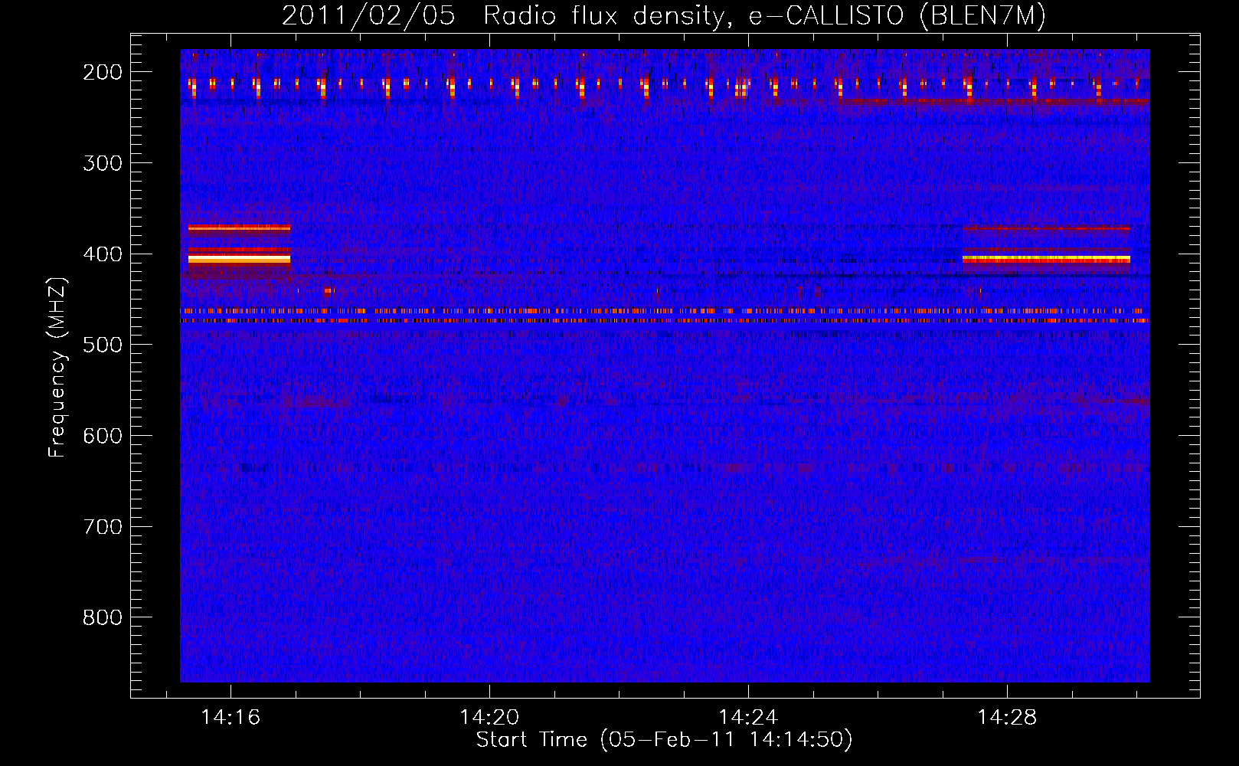Click the 700 frequency tick label

103,527
